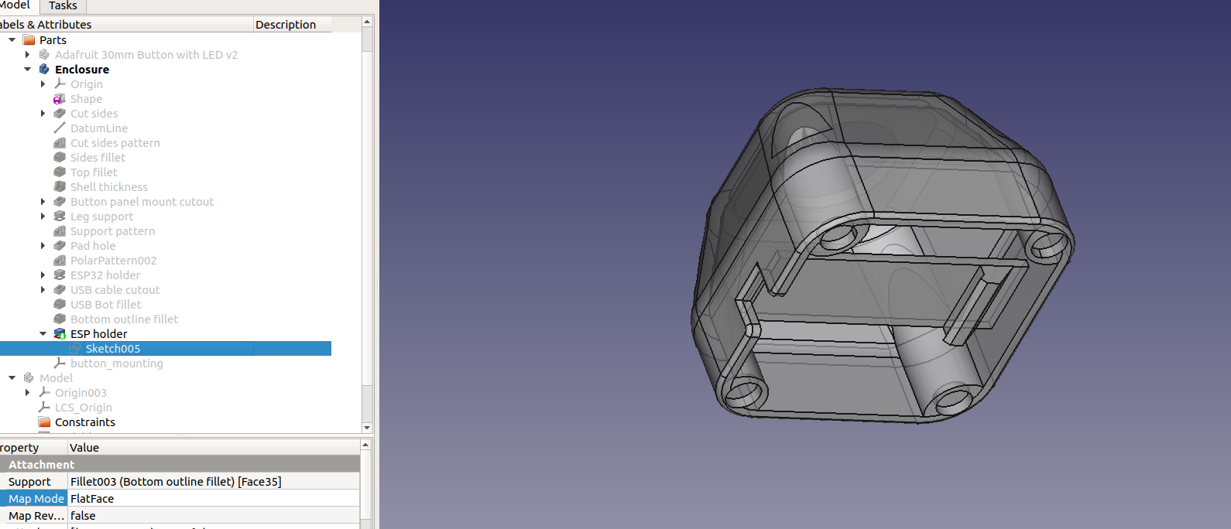Click the FlatFace Map Mode value

click(x=214, y=499)
